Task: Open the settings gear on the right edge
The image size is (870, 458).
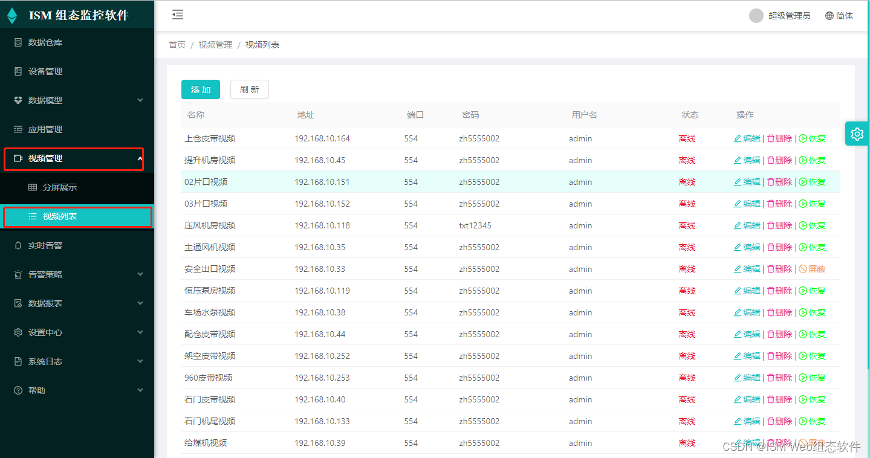Action: (x=857, y=134)
